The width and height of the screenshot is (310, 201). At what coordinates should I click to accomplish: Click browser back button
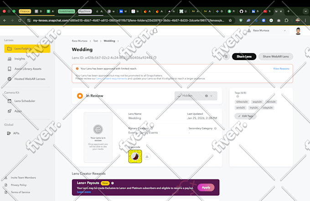[x=5, y=20]
